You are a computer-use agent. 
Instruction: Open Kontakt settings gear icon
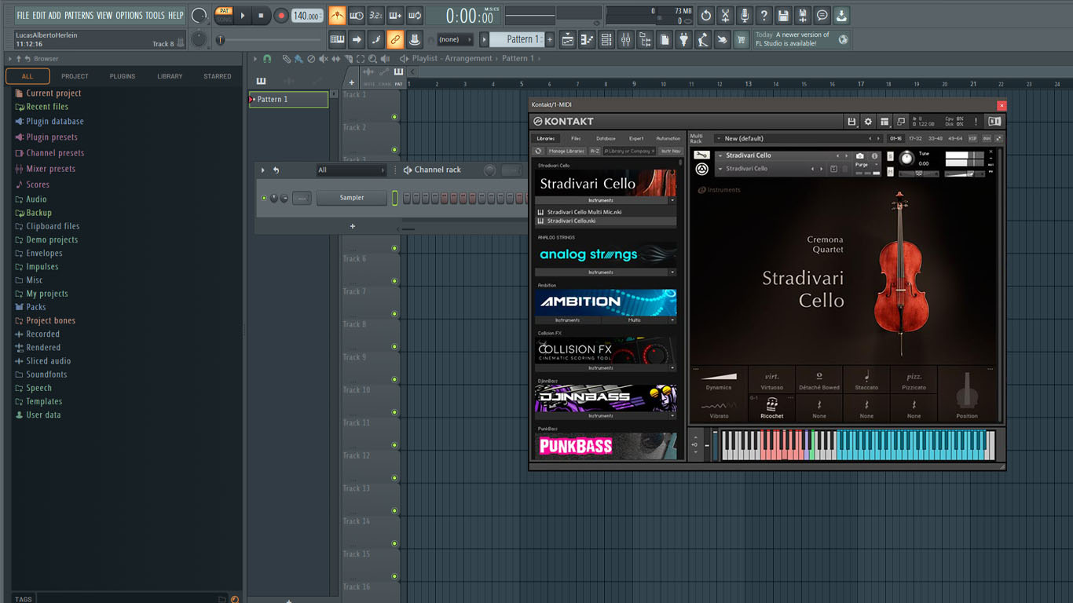tap(868, 122)
